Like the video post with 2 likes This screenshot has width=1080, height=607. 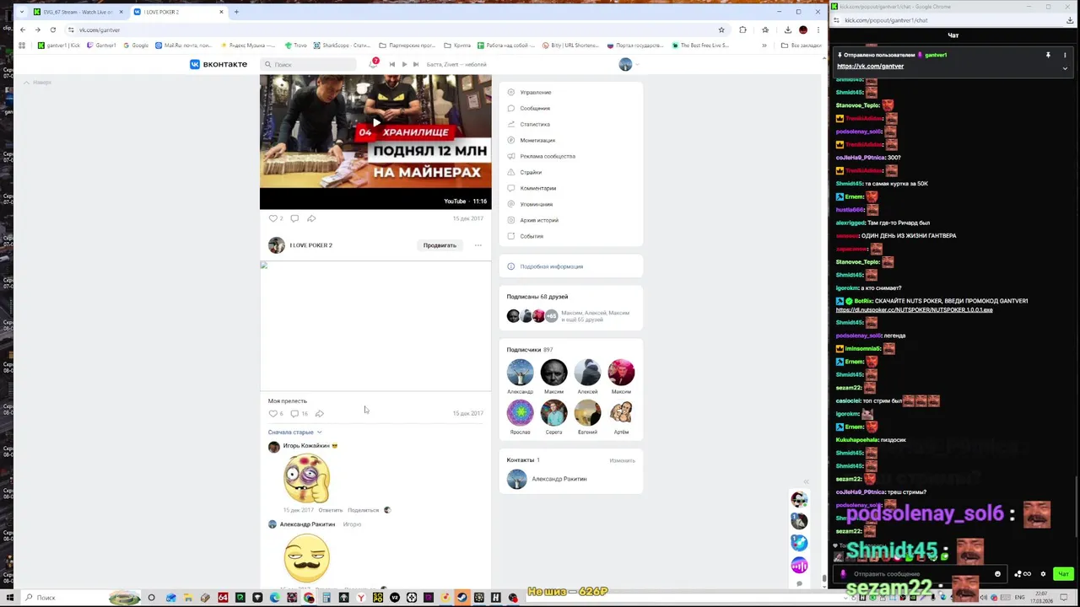(275, 218)
